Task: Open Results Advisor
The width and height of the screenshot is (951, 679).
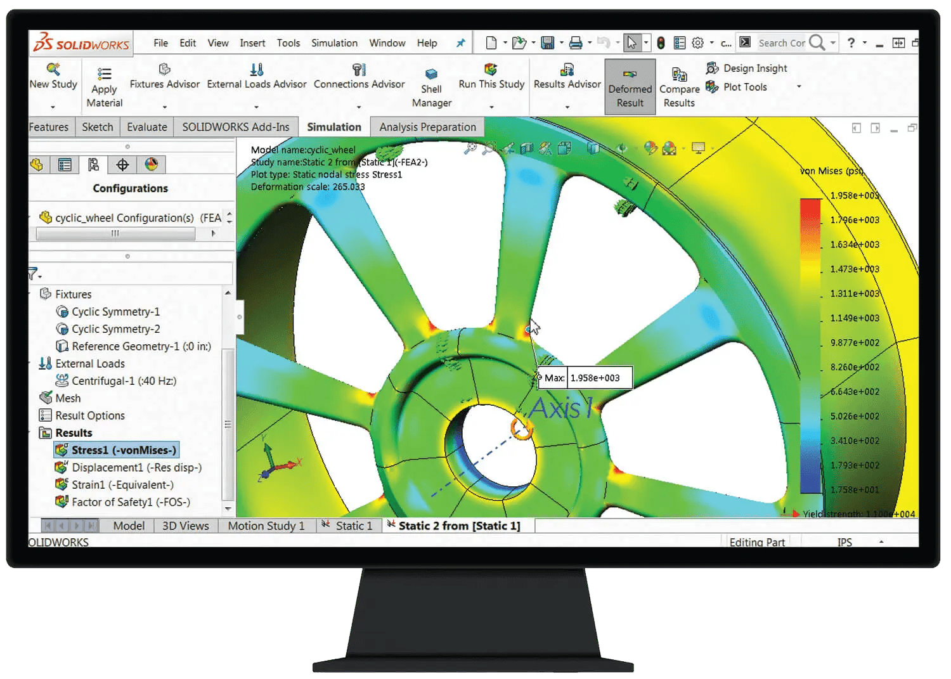Action: coord(567,77)
